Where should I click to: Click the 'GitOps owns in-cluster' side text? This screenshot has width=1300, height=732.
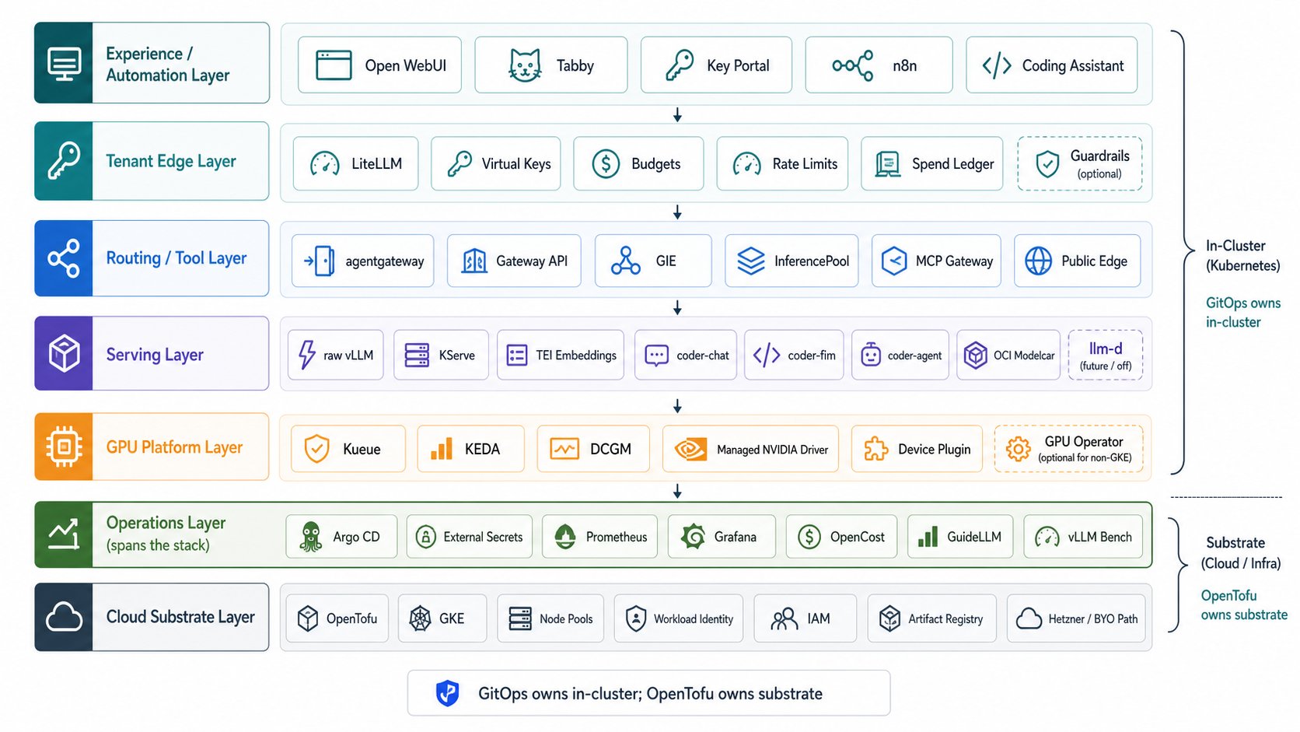pos(1242,312)
